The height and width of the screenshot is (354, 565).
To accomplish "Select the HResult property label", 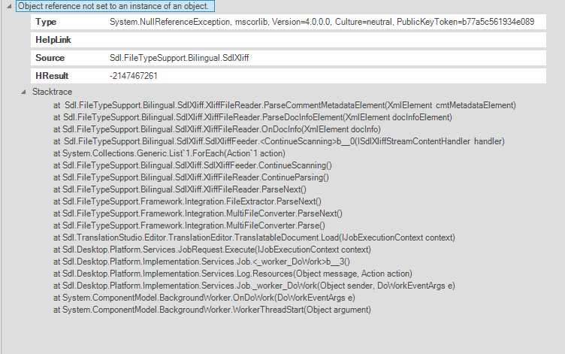I will tap(52, 76).
